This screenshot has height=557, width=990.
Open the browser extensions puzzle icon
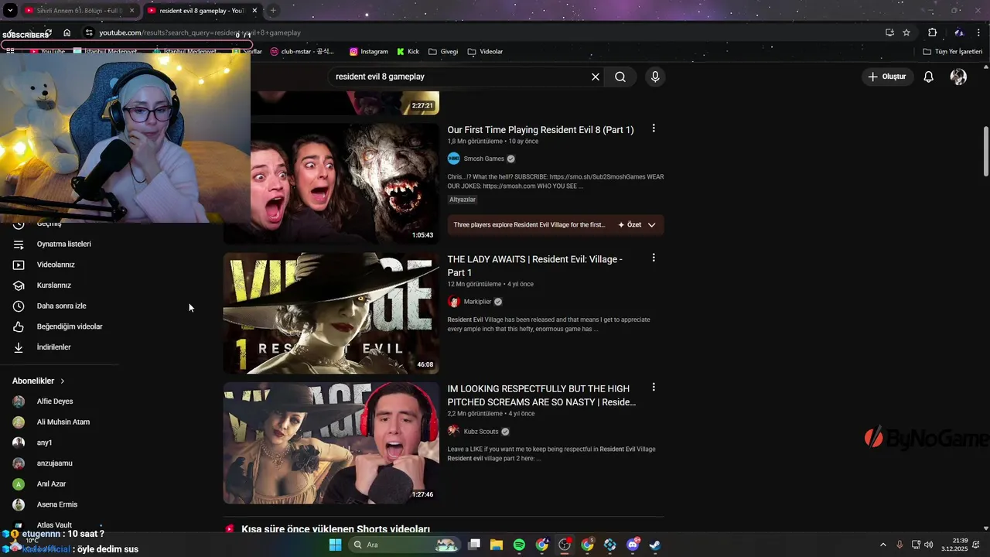932,32
